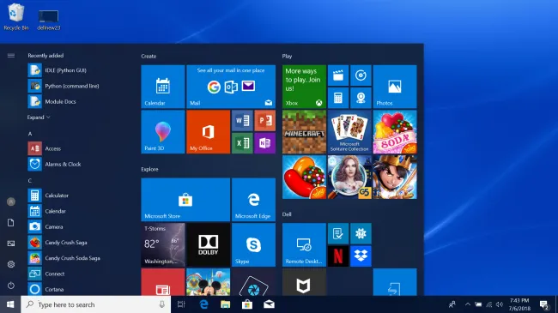Open the My Office tile
558x313 pixels.
pos(209,131)
